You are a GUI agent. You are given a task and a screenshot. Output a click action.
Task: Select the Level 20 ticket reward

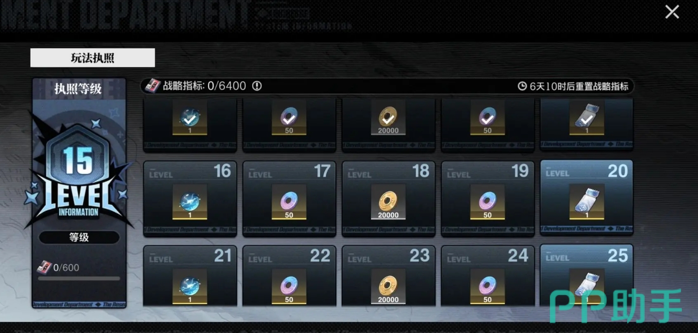587,201
